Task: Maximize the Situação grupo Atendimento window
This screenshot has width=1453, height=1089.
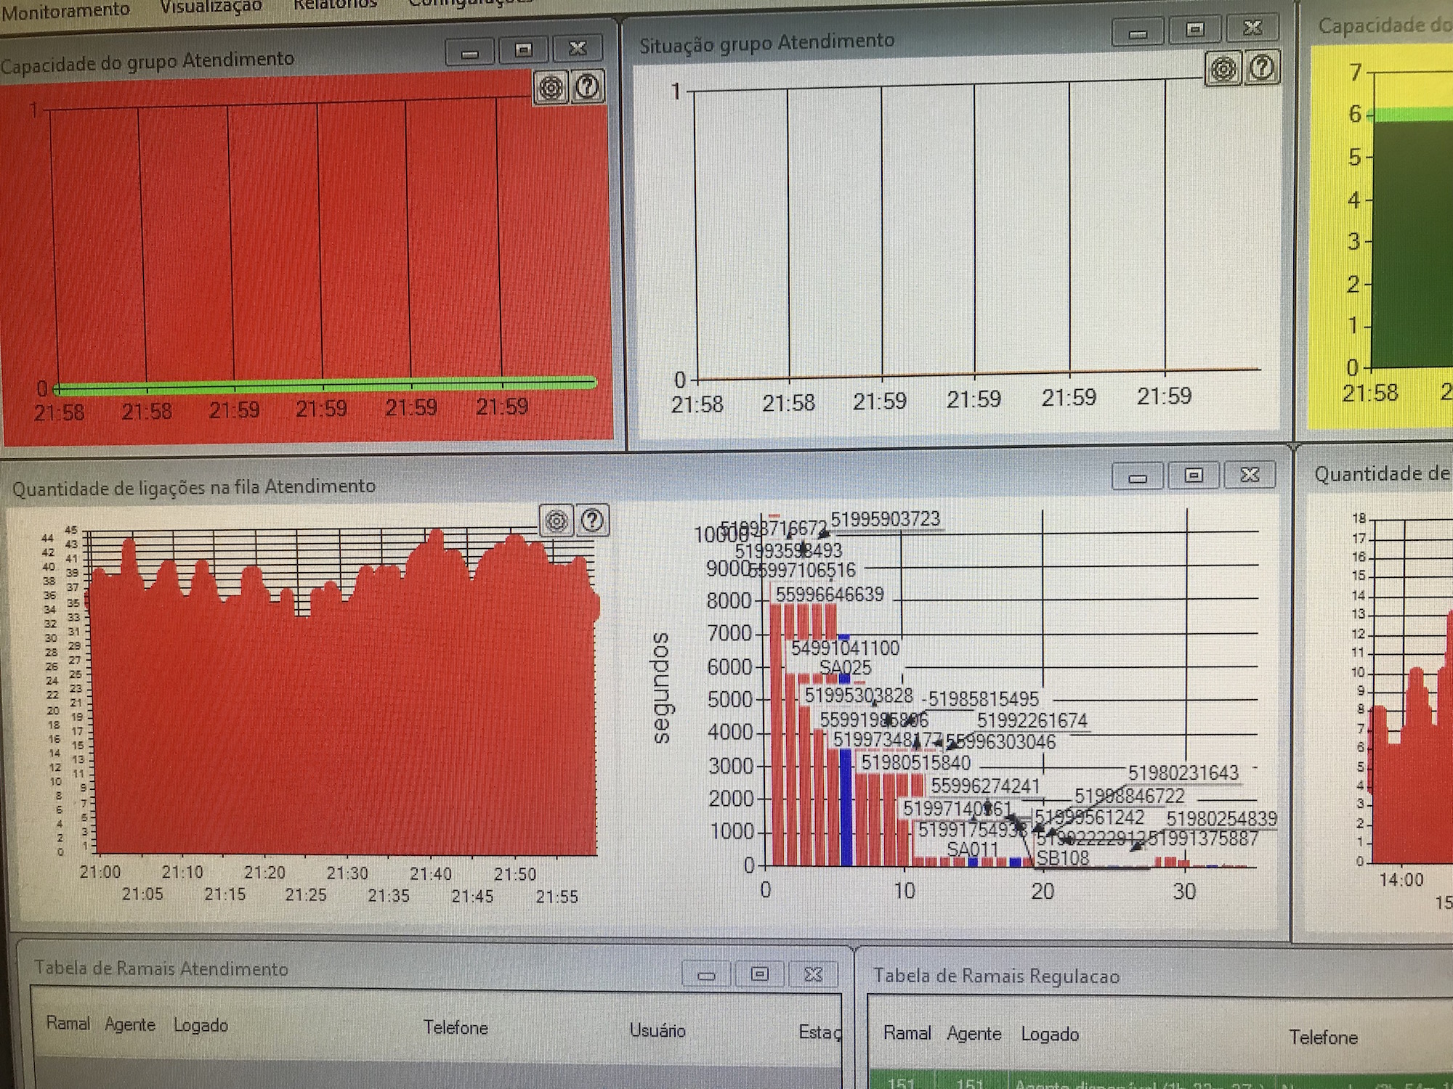Action: pyautogui.click(x=1195, y=30)
